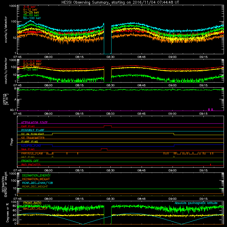Click the DECIMATION_WEIGHT legend label
Image resolution: width=227 pixels, height=227 pixels.
pos(36,179)
